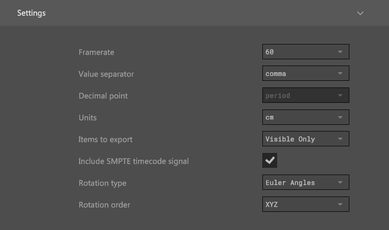Click the disabled Decimal point period dropdown
Image resolution: width=389 pixels, height=230 pixels.
coord(305,95)
